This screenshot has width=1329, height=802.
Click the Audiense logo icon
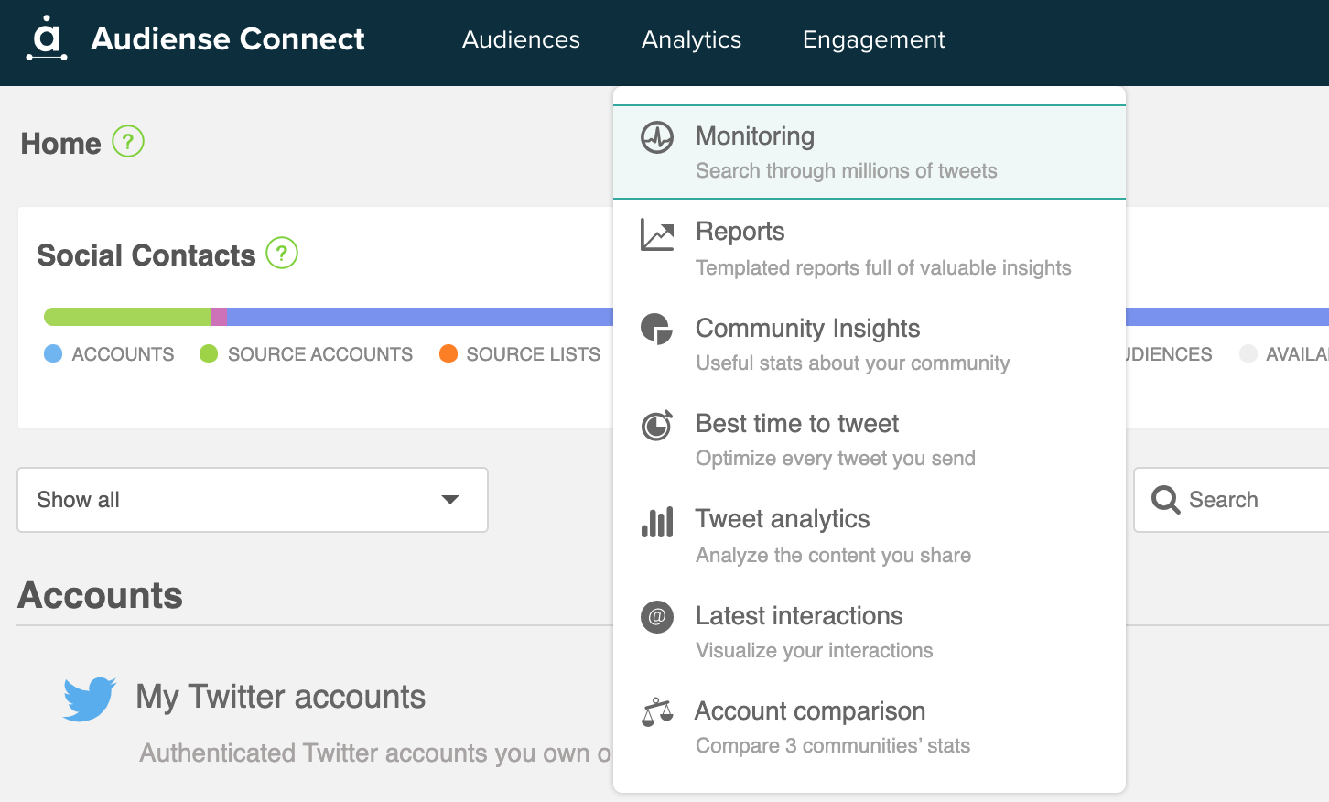(47, 38)
